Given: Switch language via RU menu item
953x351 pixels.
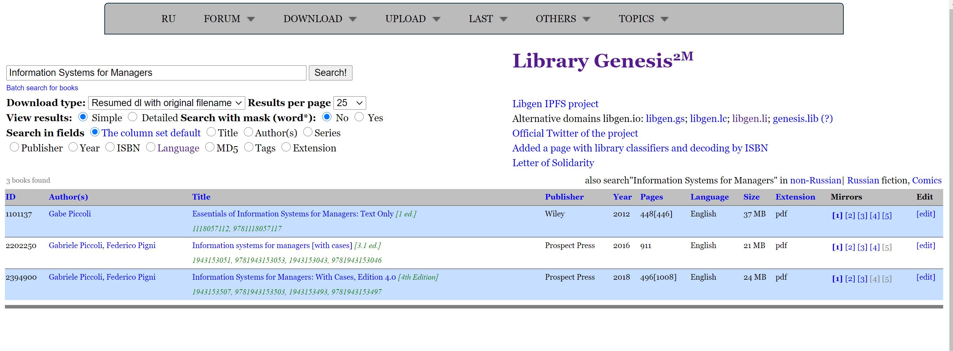Looking at the screenshot, I should click(168, 19).
